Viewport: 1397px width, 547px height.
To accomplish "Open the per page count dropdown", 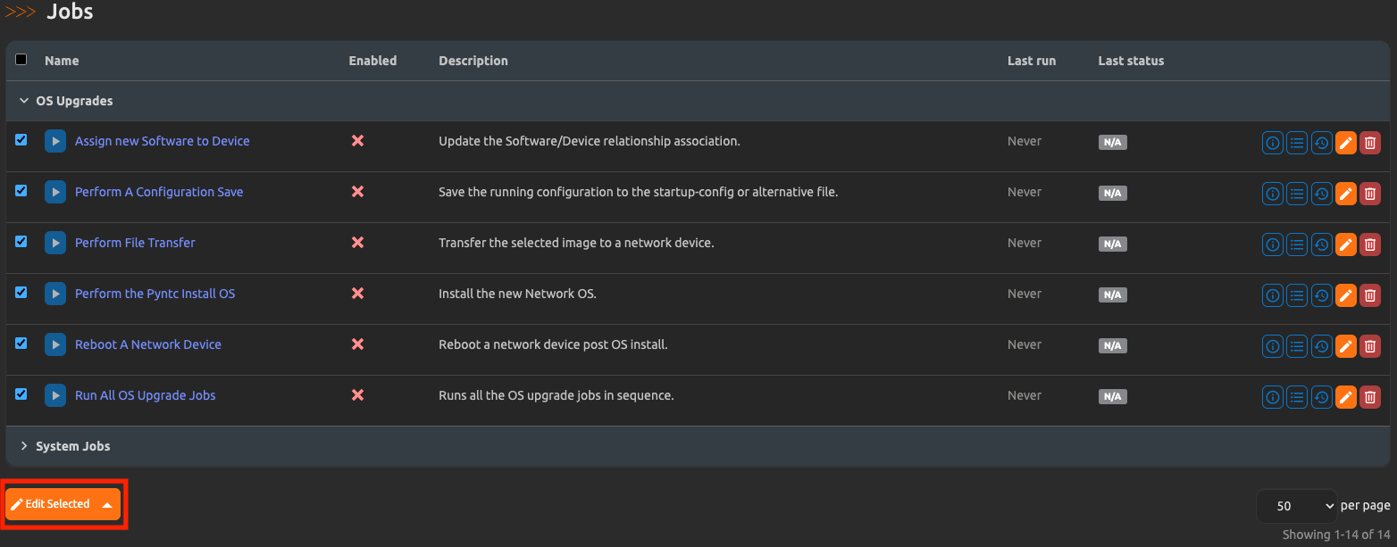I will (x=1296, y=506).
